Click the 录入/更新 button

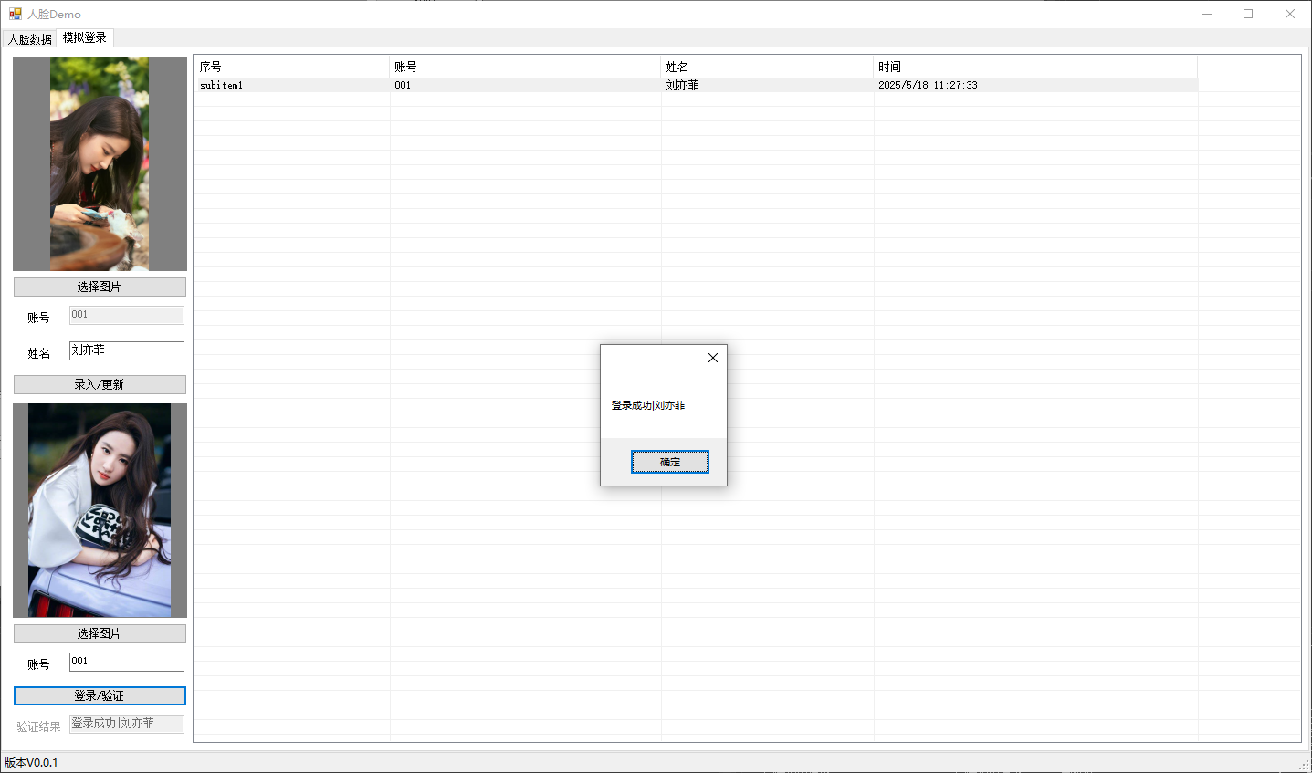(x=100, y=384)
